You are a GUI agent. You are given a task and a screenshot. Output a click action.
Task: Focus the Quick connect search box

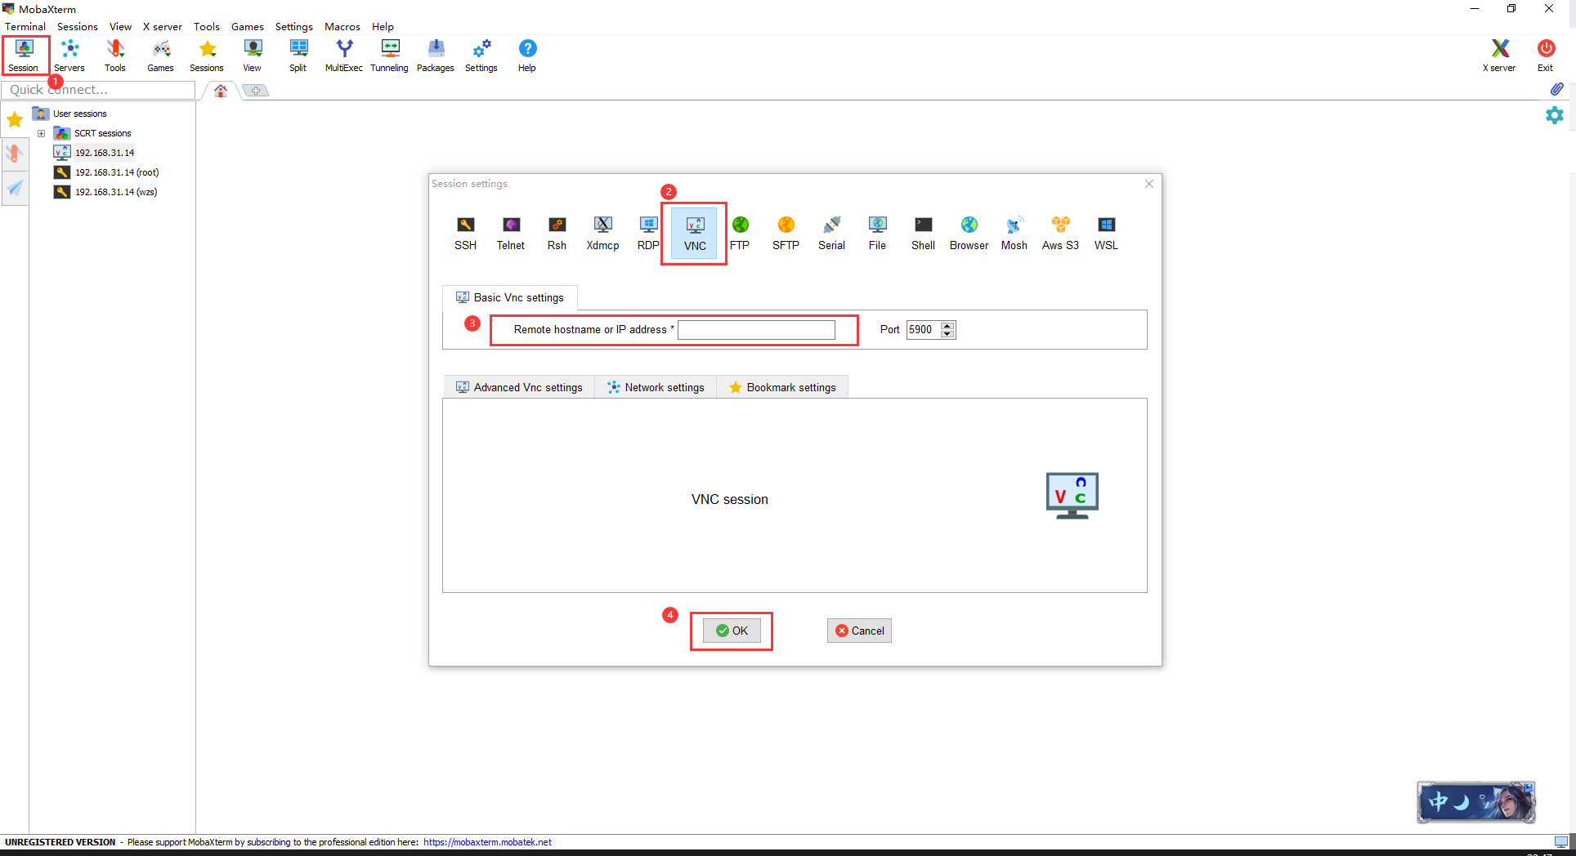point(98,90)
